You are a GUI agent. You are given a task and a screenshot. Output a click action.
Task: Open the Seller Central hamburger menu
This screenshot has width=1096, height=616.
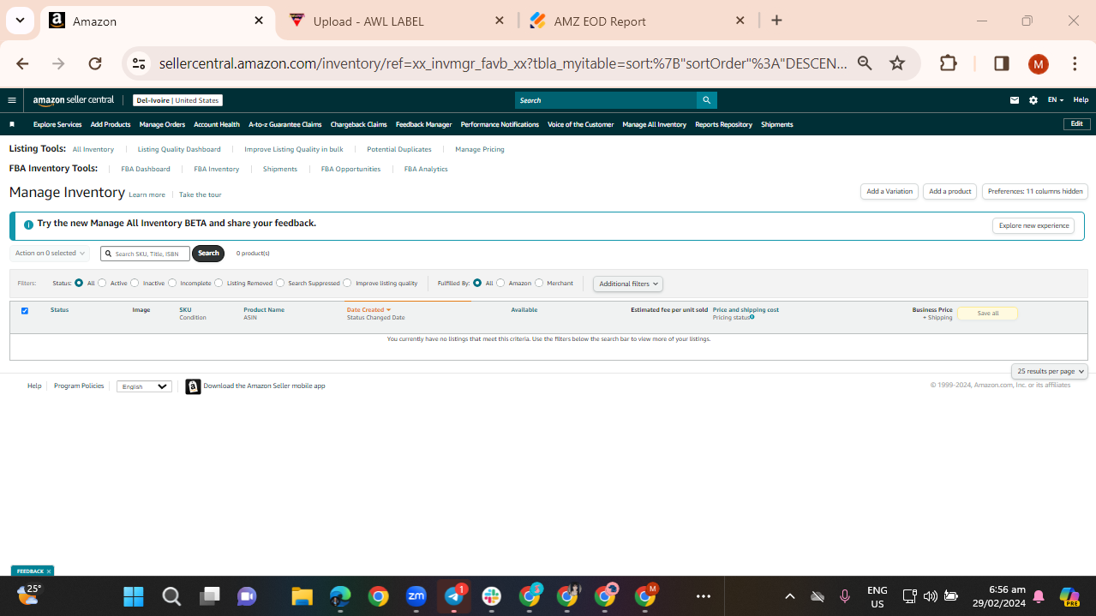pos(12,100)
